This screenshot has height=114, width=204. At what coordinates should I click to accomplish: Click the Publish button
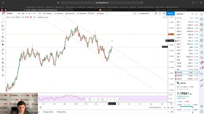click(x=170, y=13)
